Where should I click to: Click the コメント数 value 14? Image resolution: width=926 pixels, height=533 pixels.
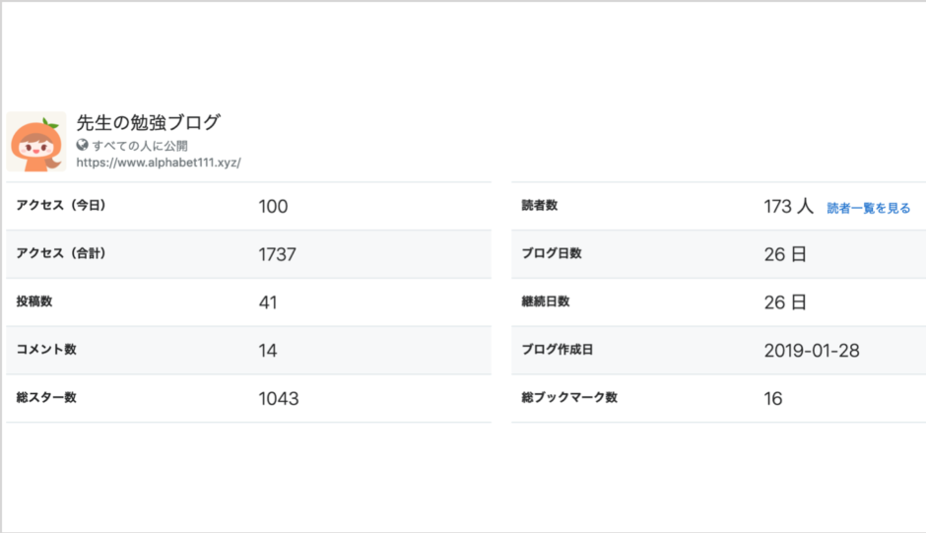[x=268, y=351]
